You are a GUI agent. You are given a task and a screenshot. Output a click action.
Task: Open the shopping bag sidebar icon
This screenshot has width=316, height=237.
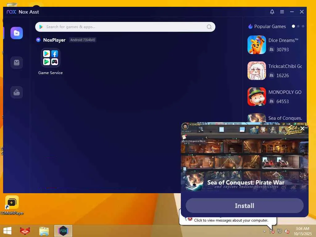(17, 63)
